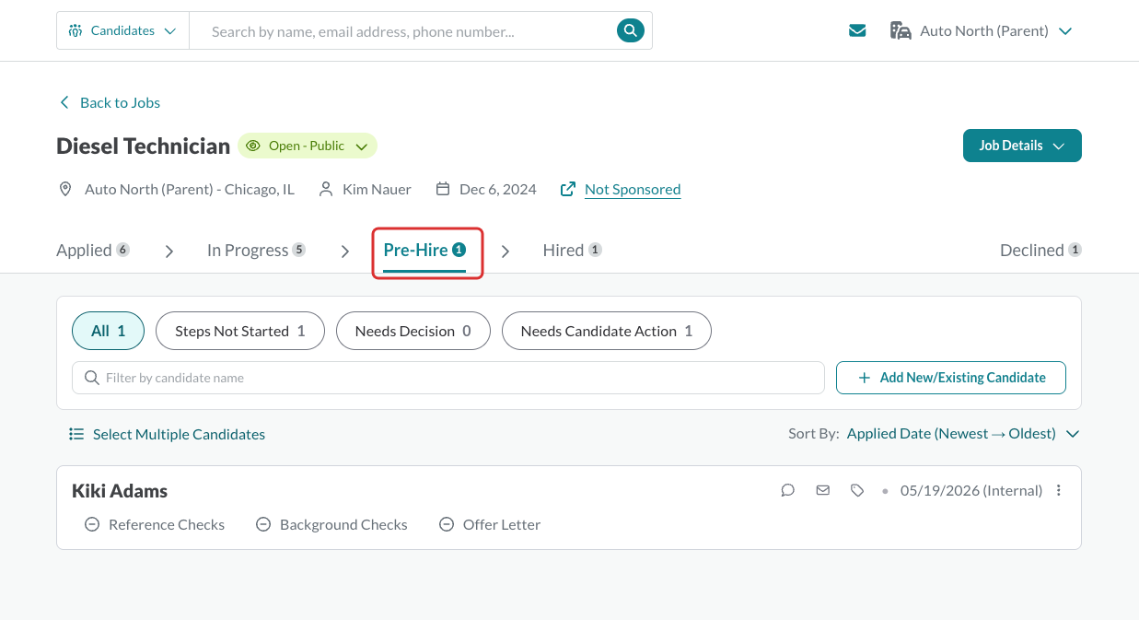Click email envelope icon on Kiki Adams row
The image size is (1139, 620).
pos(822,490)
